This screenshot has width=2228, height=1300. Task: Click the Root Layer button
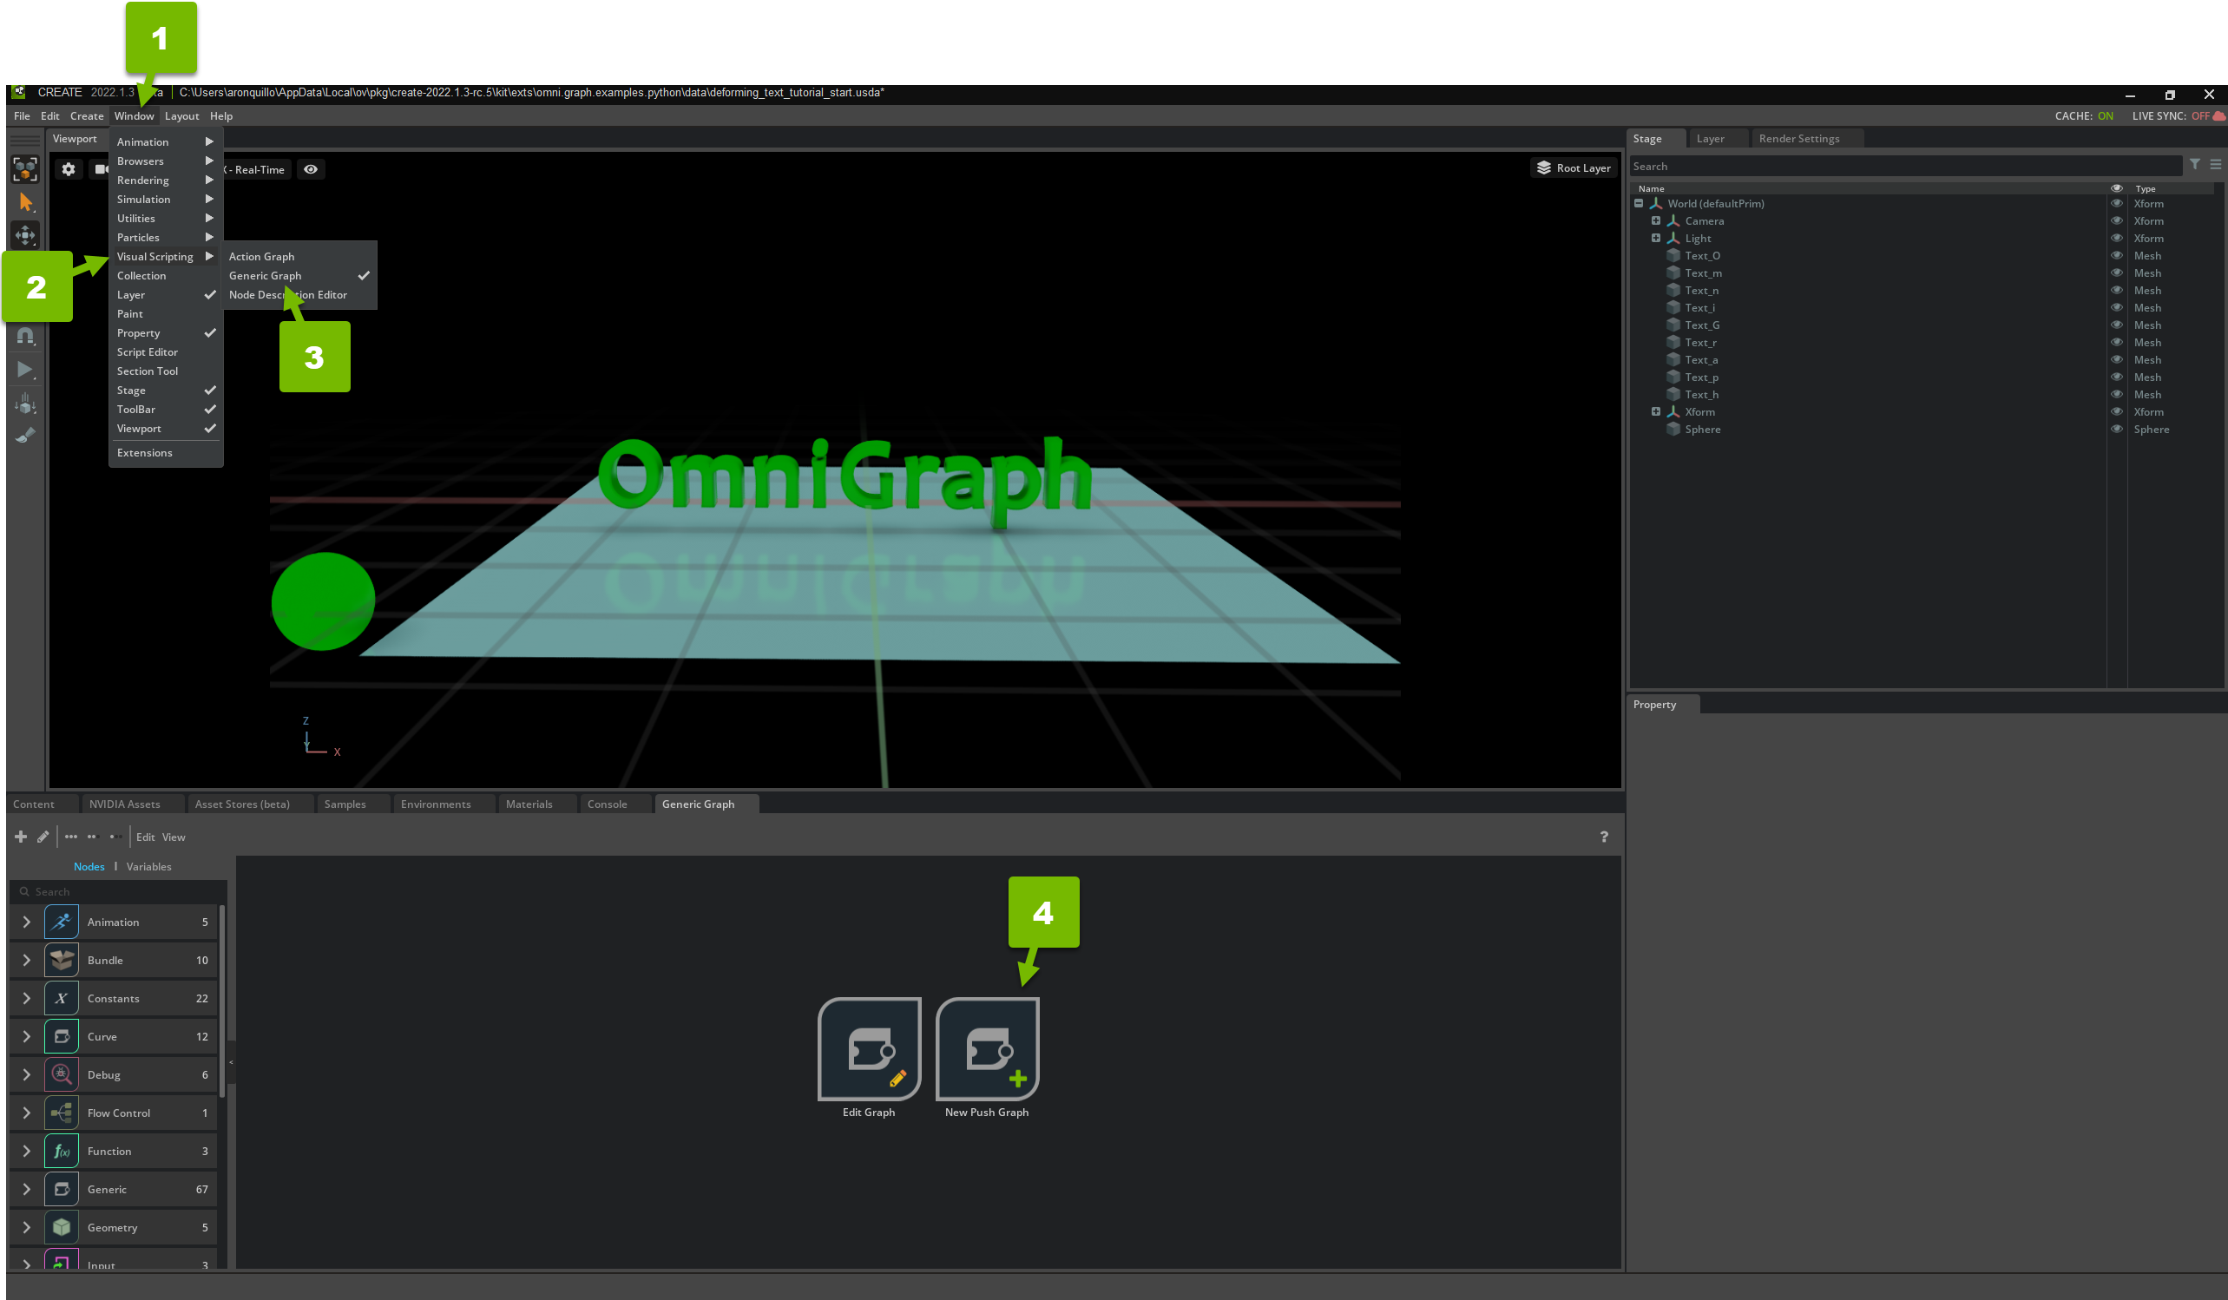(x=1574, y=167)
